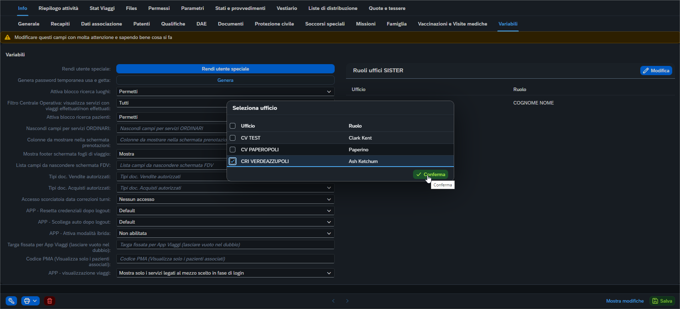Uncheck the CRI VERDEAZZUPOLI checkbox

point(233,161)
